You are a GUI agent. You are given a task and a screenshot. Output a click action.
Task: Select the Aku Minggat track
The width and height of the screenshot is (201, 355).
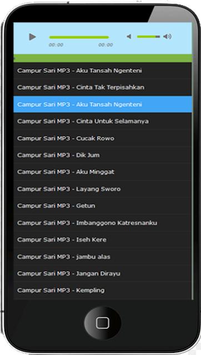pos(103,172)
